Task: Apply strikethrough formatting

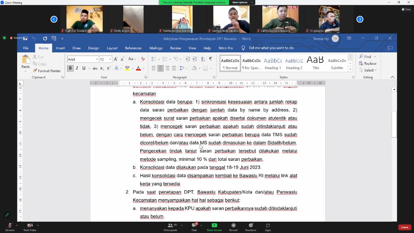Action: 95,68
